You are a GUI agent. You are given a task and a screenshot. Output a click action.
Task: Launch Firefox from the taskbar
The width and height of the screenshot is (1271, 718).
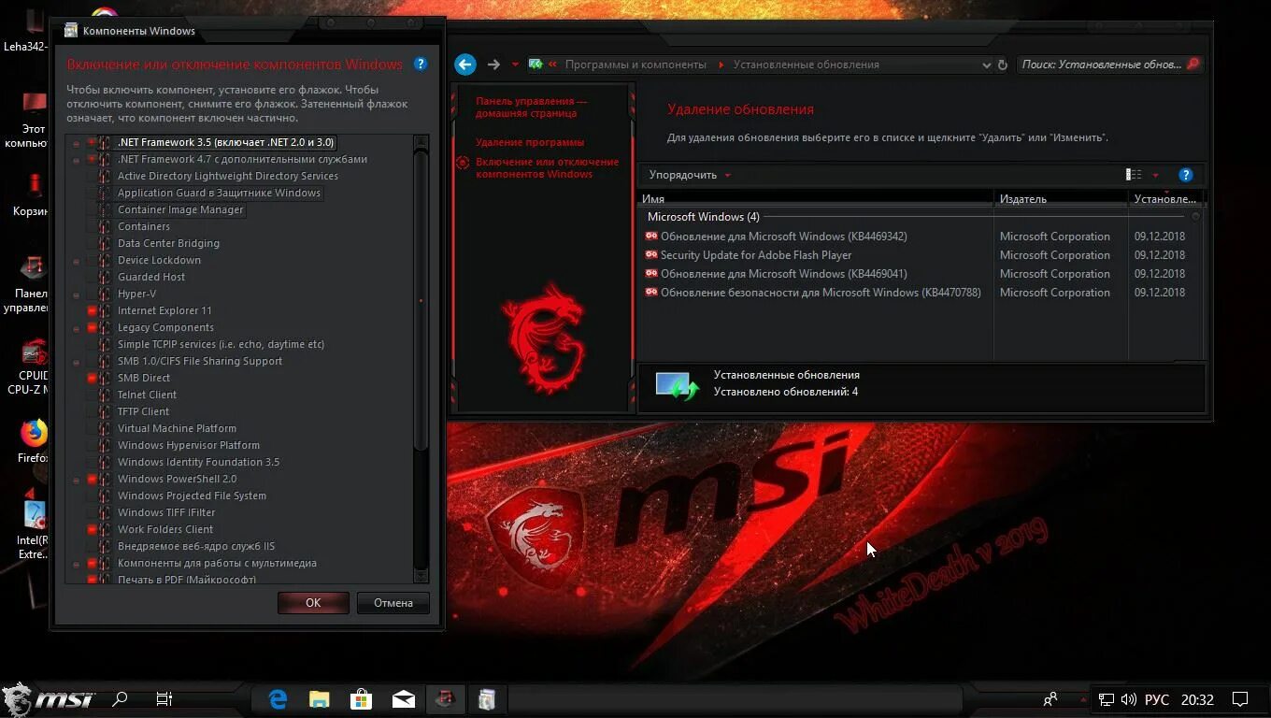(x=34, y=433)
